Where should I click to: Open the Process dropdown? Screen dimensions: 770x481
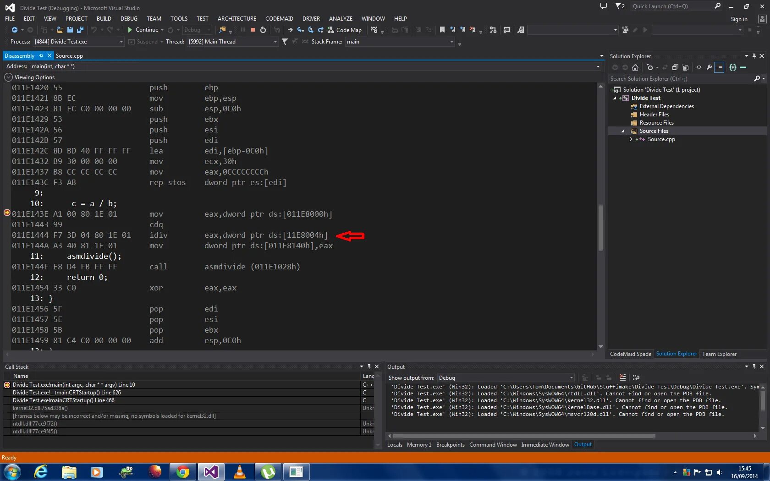pyautogui.click(x=78, y=42)
